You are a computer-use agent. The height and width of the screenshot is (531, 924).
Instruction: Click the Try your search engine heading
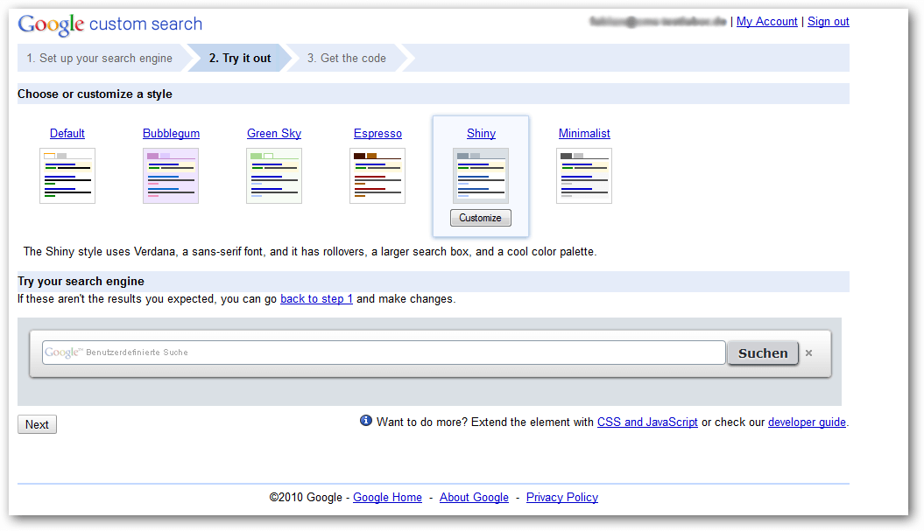[81, 282]
